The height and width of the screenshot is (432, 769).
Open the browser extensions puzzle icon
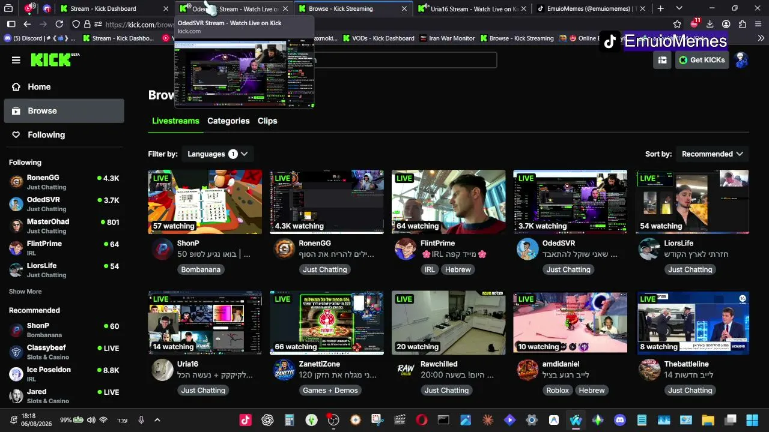[743, 24]
